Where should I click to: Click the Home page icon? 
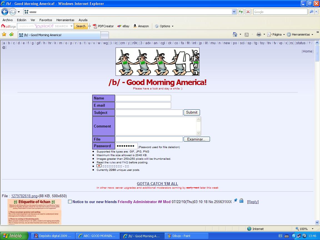click(x=235, y=34)
